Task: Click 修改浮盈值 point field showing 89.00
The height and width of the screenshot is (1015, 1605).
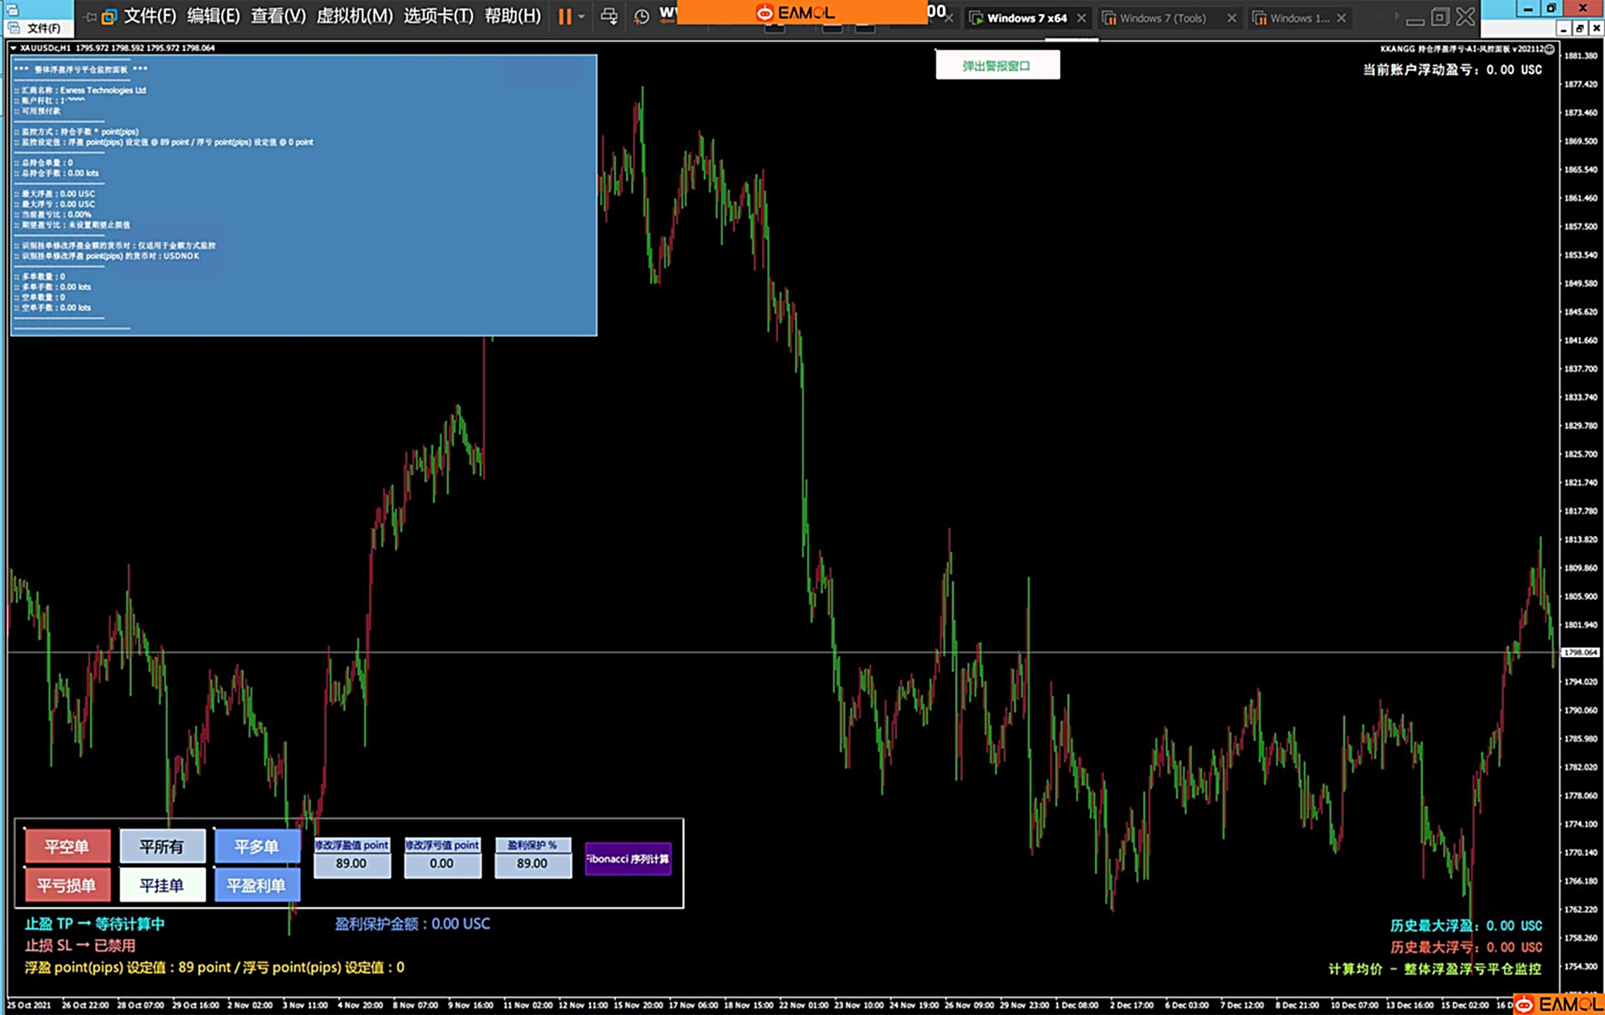Action: pos(351,864)
